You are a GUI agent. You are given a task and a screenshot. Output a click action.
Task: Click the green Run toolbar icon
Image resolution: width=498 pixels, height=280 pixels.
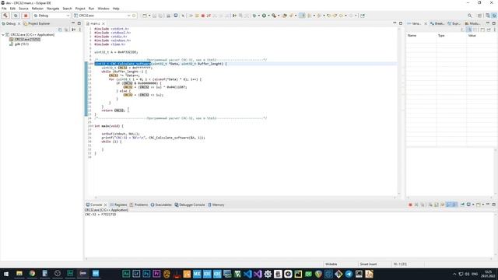pos(264,16)
